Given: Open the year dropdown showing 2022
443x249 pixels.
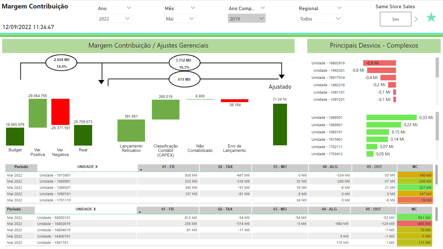Looking at the screenshot, I should tap(114, 19).
